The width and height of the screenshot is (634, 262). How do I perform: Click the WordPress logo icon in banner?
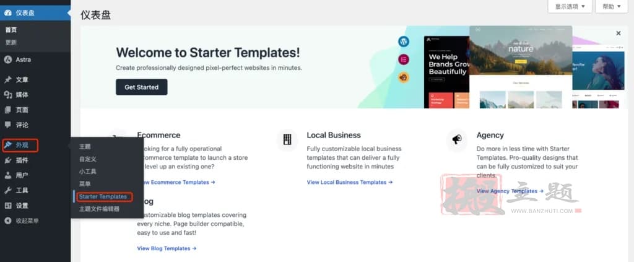(404, 41)
